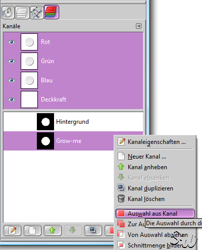Click the duplicate channel button in bottom bar

(x=93, y=230)
